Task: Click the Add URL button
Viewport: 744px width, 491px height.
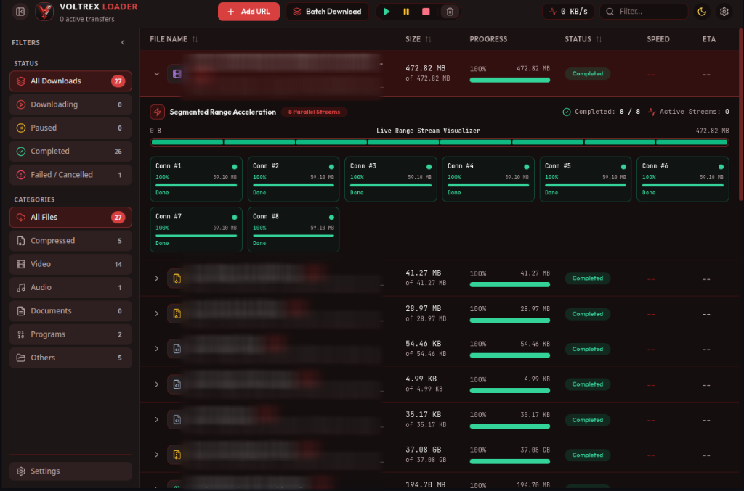Action: [x=248, y=12]
